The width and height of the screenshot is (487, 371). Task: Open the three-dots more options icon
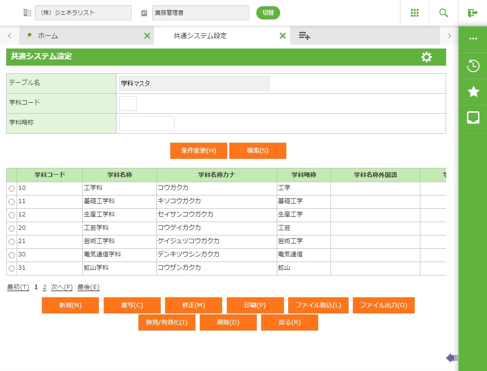473,39
